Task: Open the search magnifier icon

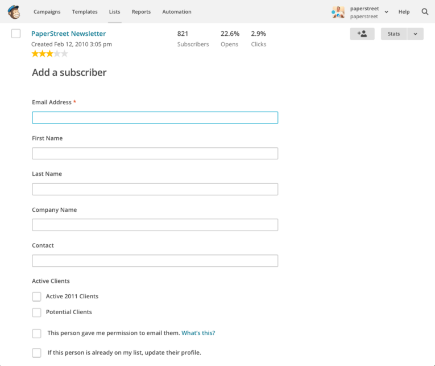Action: point(425,11)
